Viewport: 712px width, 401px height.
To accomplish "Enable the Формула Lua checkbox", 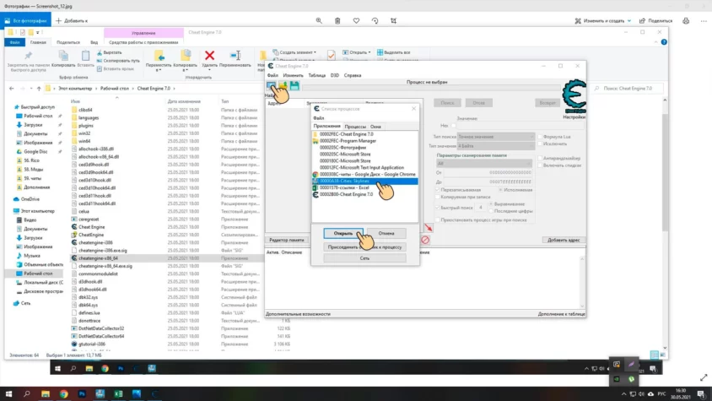I will [x=541, y=137].
